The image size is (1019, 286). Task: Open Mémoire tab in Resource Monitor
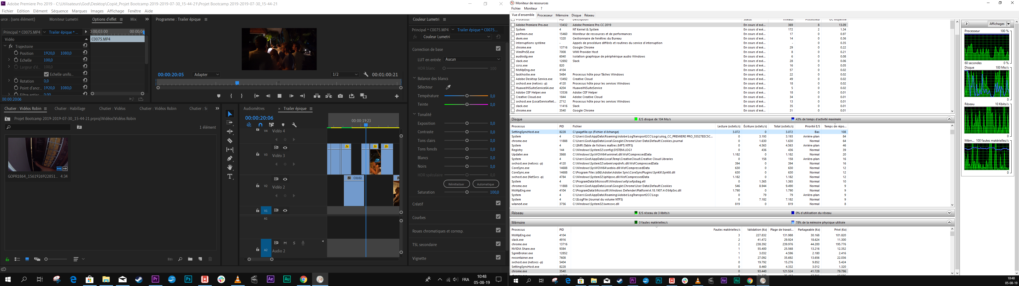click(x=562, y=15)
